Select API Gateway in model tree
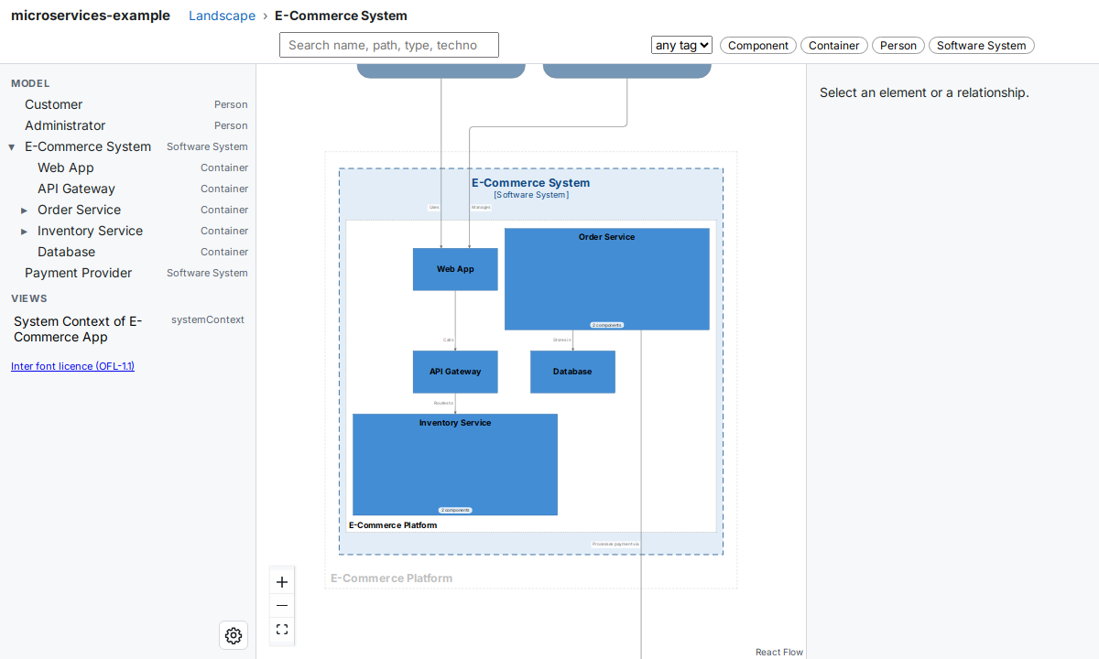 click(128, 189)
